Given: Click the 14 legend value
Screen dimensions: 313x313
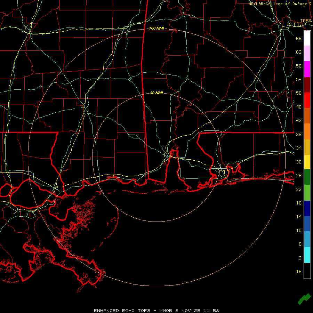Looking at the screenshot, I should 299,217.
